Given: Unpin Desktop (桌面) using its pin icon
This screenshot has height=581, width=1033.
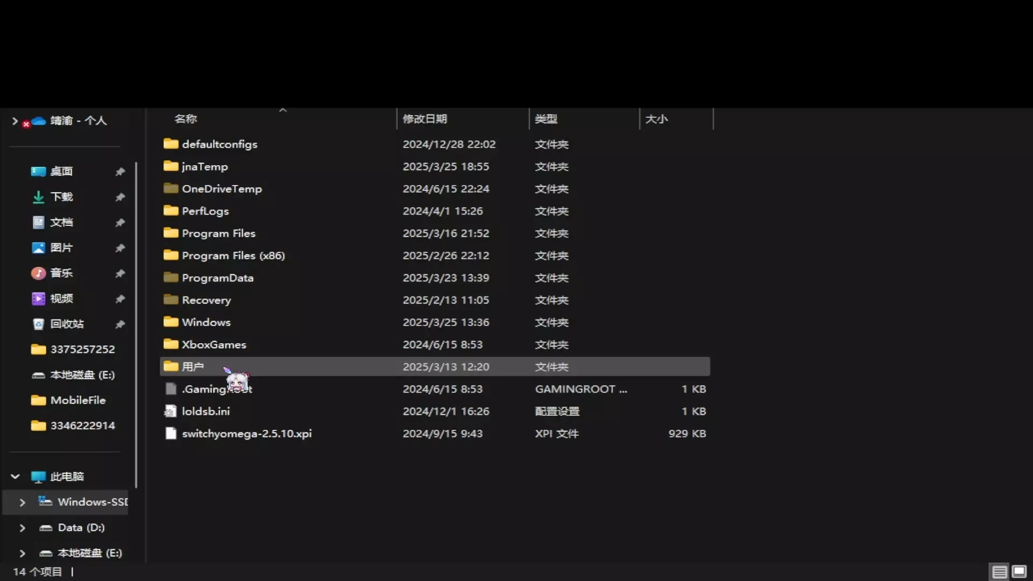Looking at the screenshot, I should pyautogui.click(x=120, y=172).
